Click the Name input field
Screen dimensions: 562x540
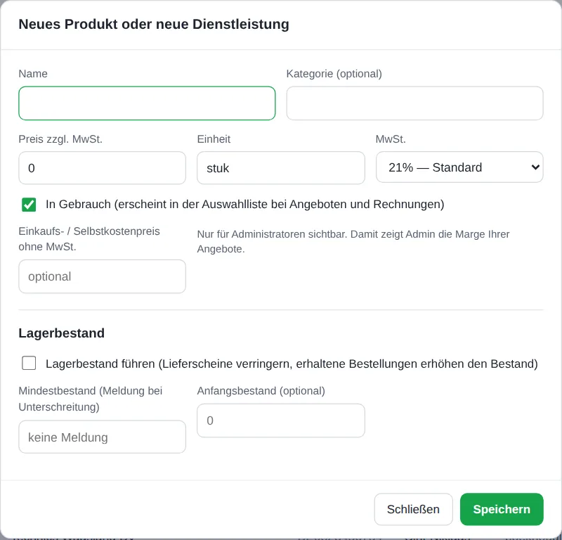point(147,103)
